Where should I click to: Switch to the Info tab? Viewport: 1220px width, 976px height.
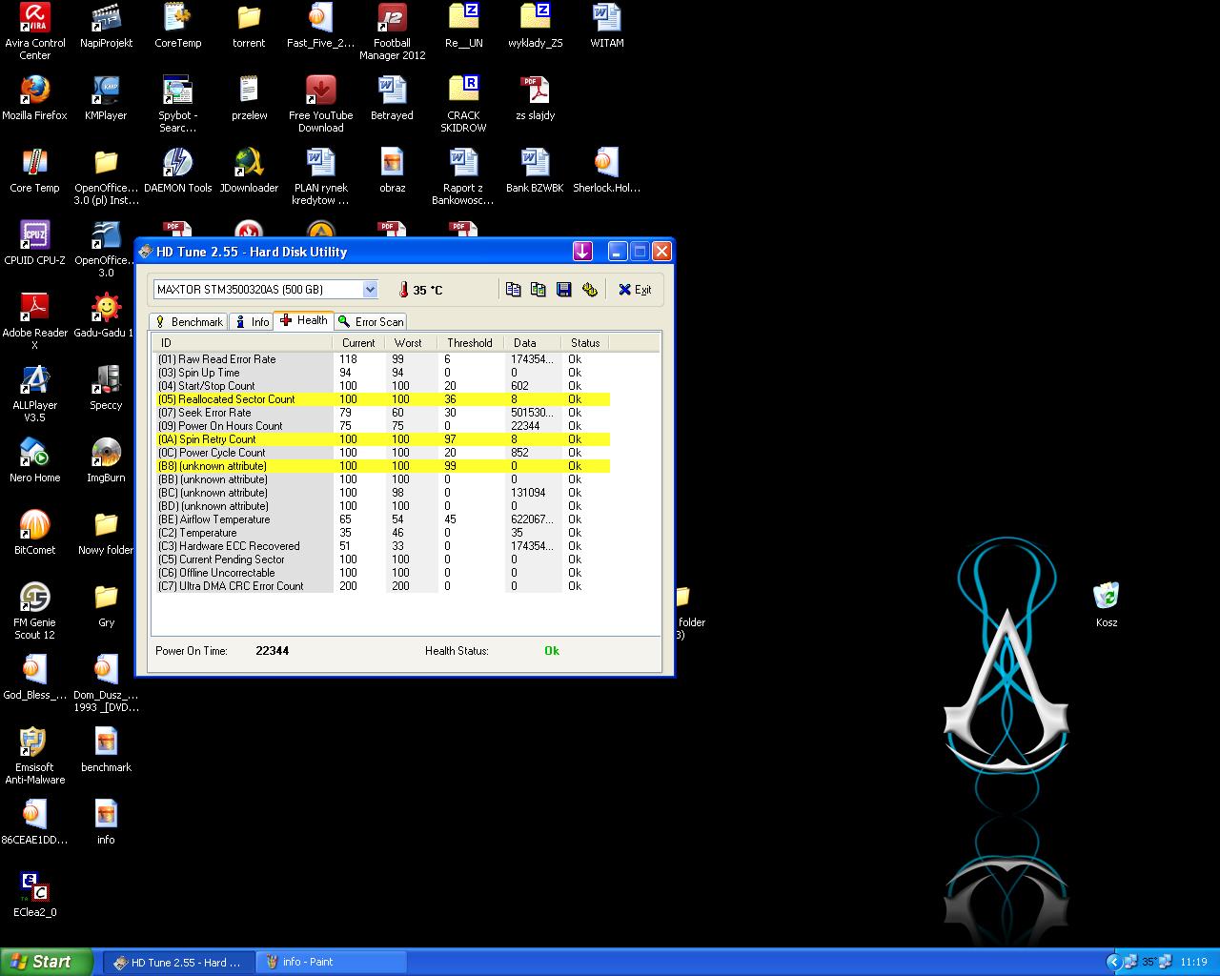click(x=252, y=322)
